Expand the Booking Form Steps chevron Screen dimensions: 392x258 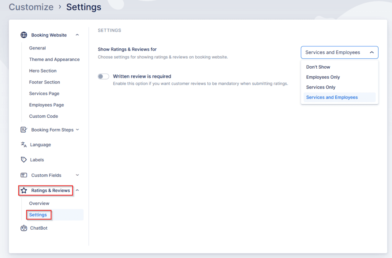77,130
